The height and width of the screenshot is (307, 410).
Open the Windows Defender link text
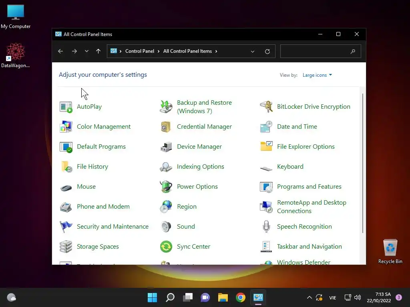pyautogui.click(x=303, y=262)
